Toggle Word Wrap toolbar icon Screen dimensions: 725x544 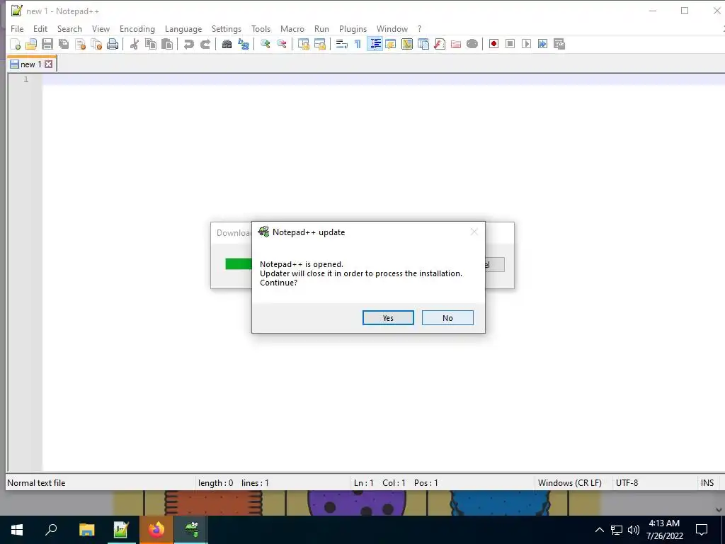click(342, 44)
